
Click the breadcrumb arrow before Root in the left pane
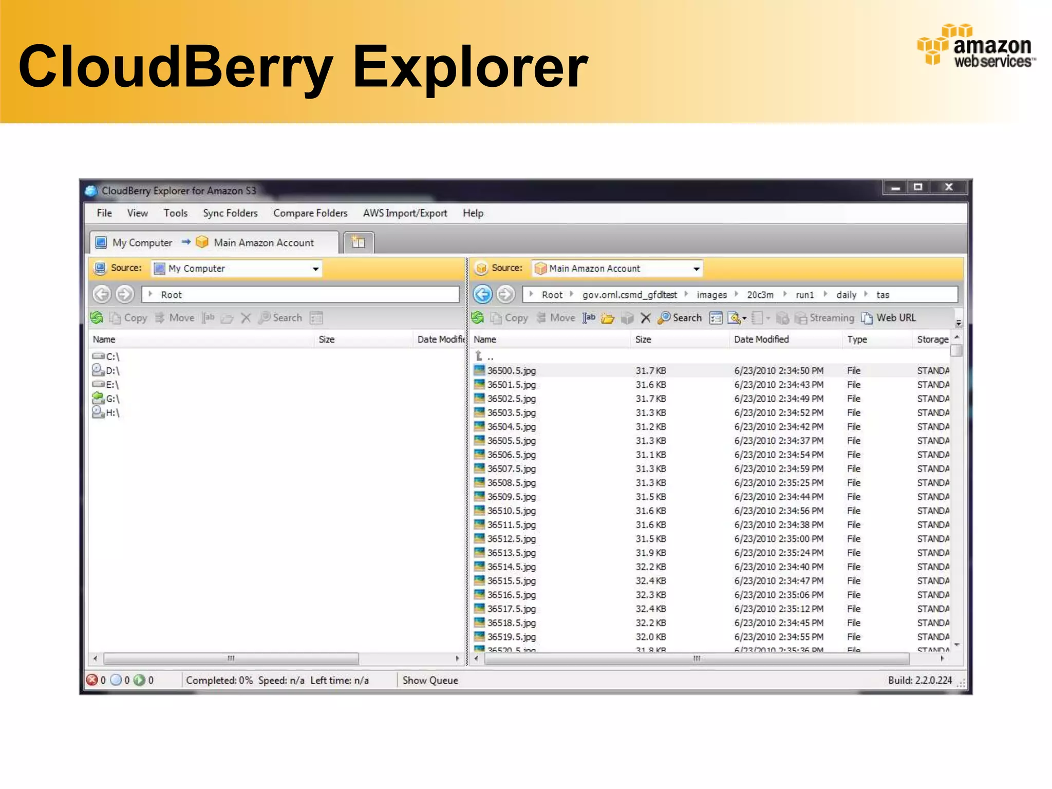[150, 294]
